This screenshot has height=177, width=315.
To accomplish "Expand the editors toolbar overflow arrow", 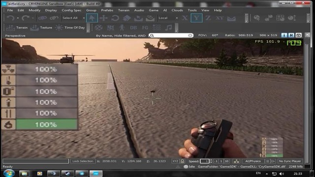I will [176, 28].
